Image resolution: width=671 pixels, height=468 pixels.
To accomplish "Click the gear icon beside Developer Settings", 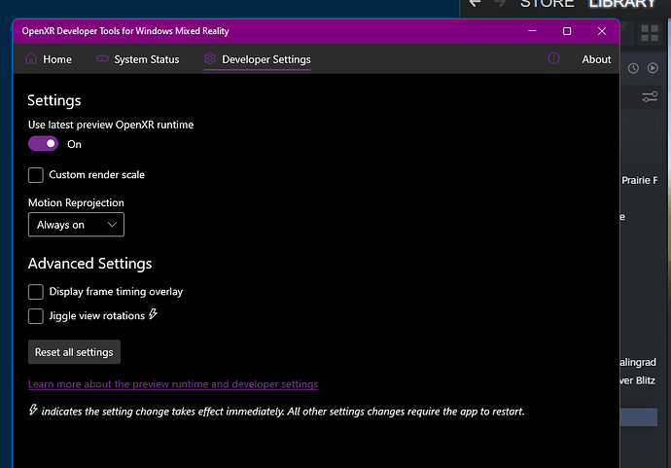I will pos(210,58).
